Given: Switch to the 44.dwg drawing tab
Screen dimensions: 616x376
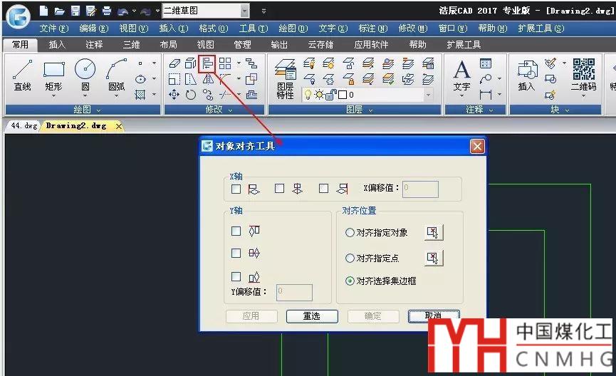Looking at the screenshot, I should pos(21,125).
